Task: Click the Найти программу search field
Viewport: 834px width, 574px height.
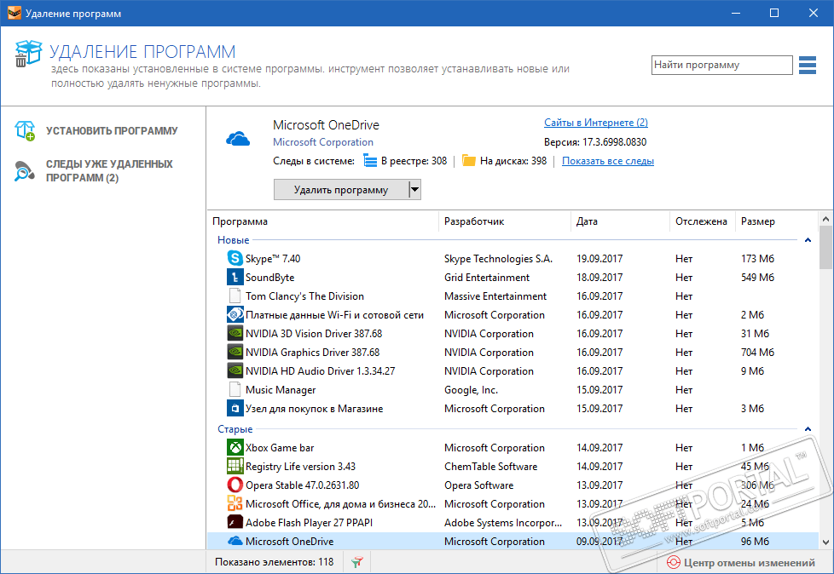Action: (x=721, y=66)
